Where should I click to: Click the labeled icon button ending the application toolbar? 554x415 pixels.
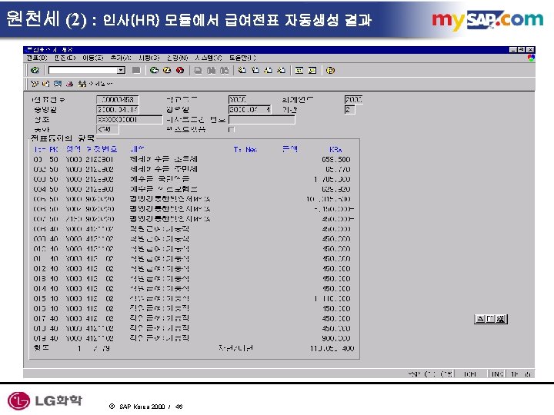(95, 84)
